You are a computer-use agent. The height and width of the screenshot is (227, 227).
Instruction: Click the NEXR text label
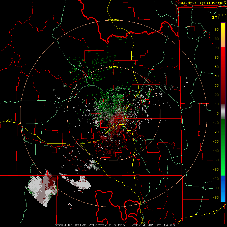coord(222,15)
